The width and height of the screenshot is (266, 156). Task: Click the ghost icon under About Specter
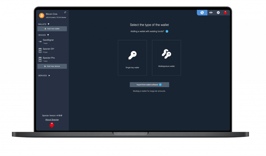[x=52, y=124]
